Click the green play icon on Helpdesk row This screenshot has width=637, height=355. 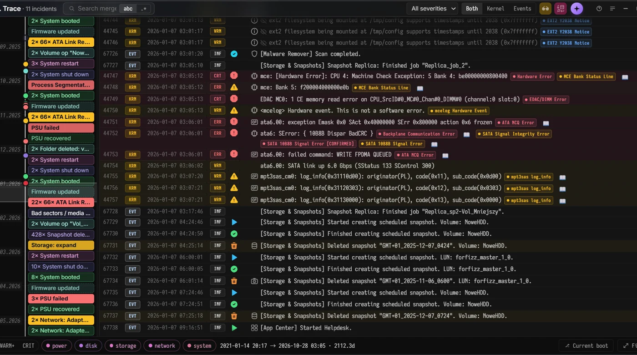[x=234, y=328]
